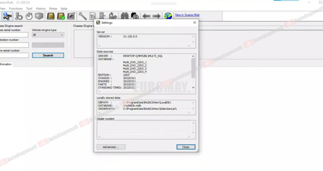Select the Multi_DVD_2203_3 database entry
The image size is (323, 171).
coord(135,69)
